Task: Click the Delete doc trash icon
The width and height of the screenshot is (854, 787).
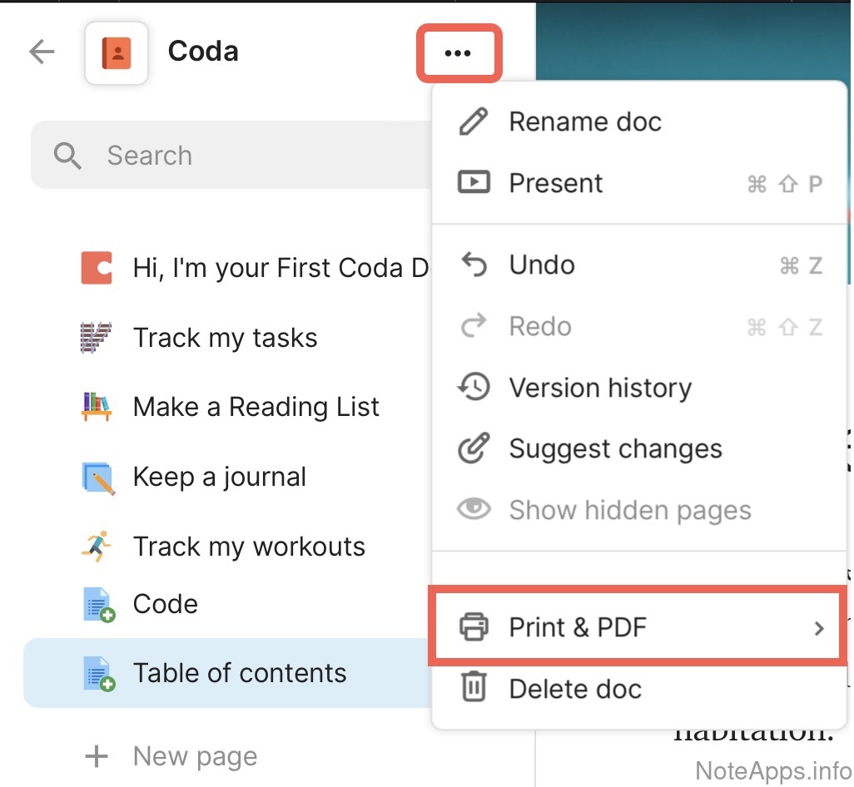Action: click(474, 689)
